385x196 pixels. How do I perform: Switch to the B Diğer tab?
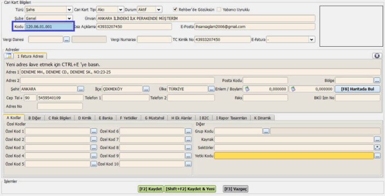click(x=35, y=118)
